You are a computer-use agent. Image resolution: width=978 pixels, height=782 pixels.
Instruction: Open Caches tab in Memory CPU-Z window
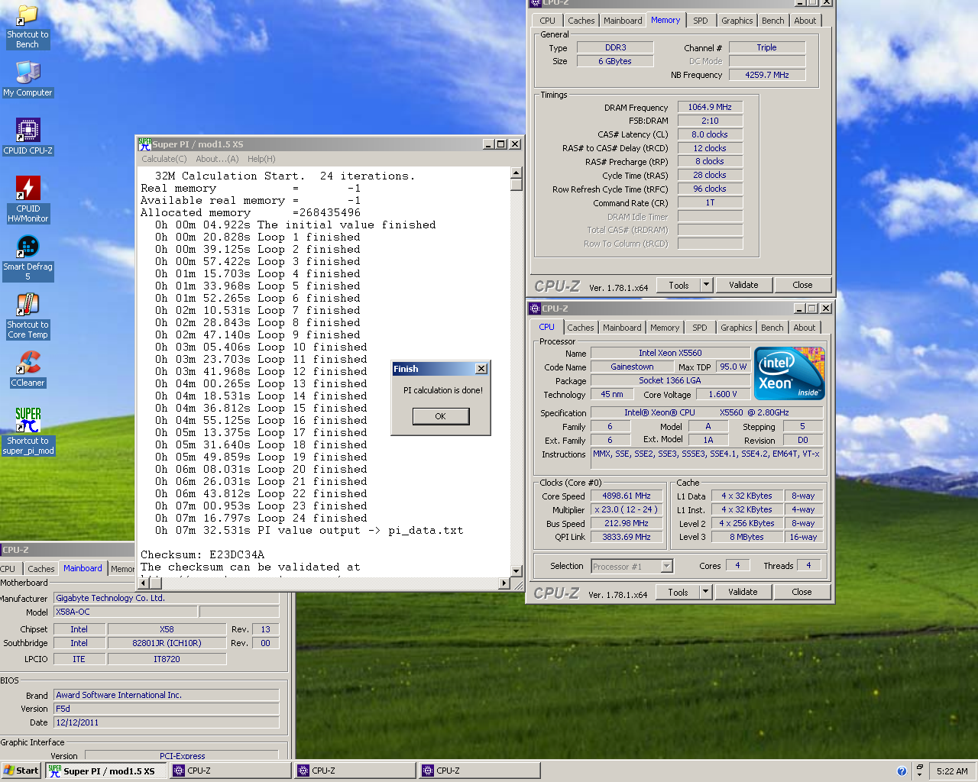(x=581, y=21)
